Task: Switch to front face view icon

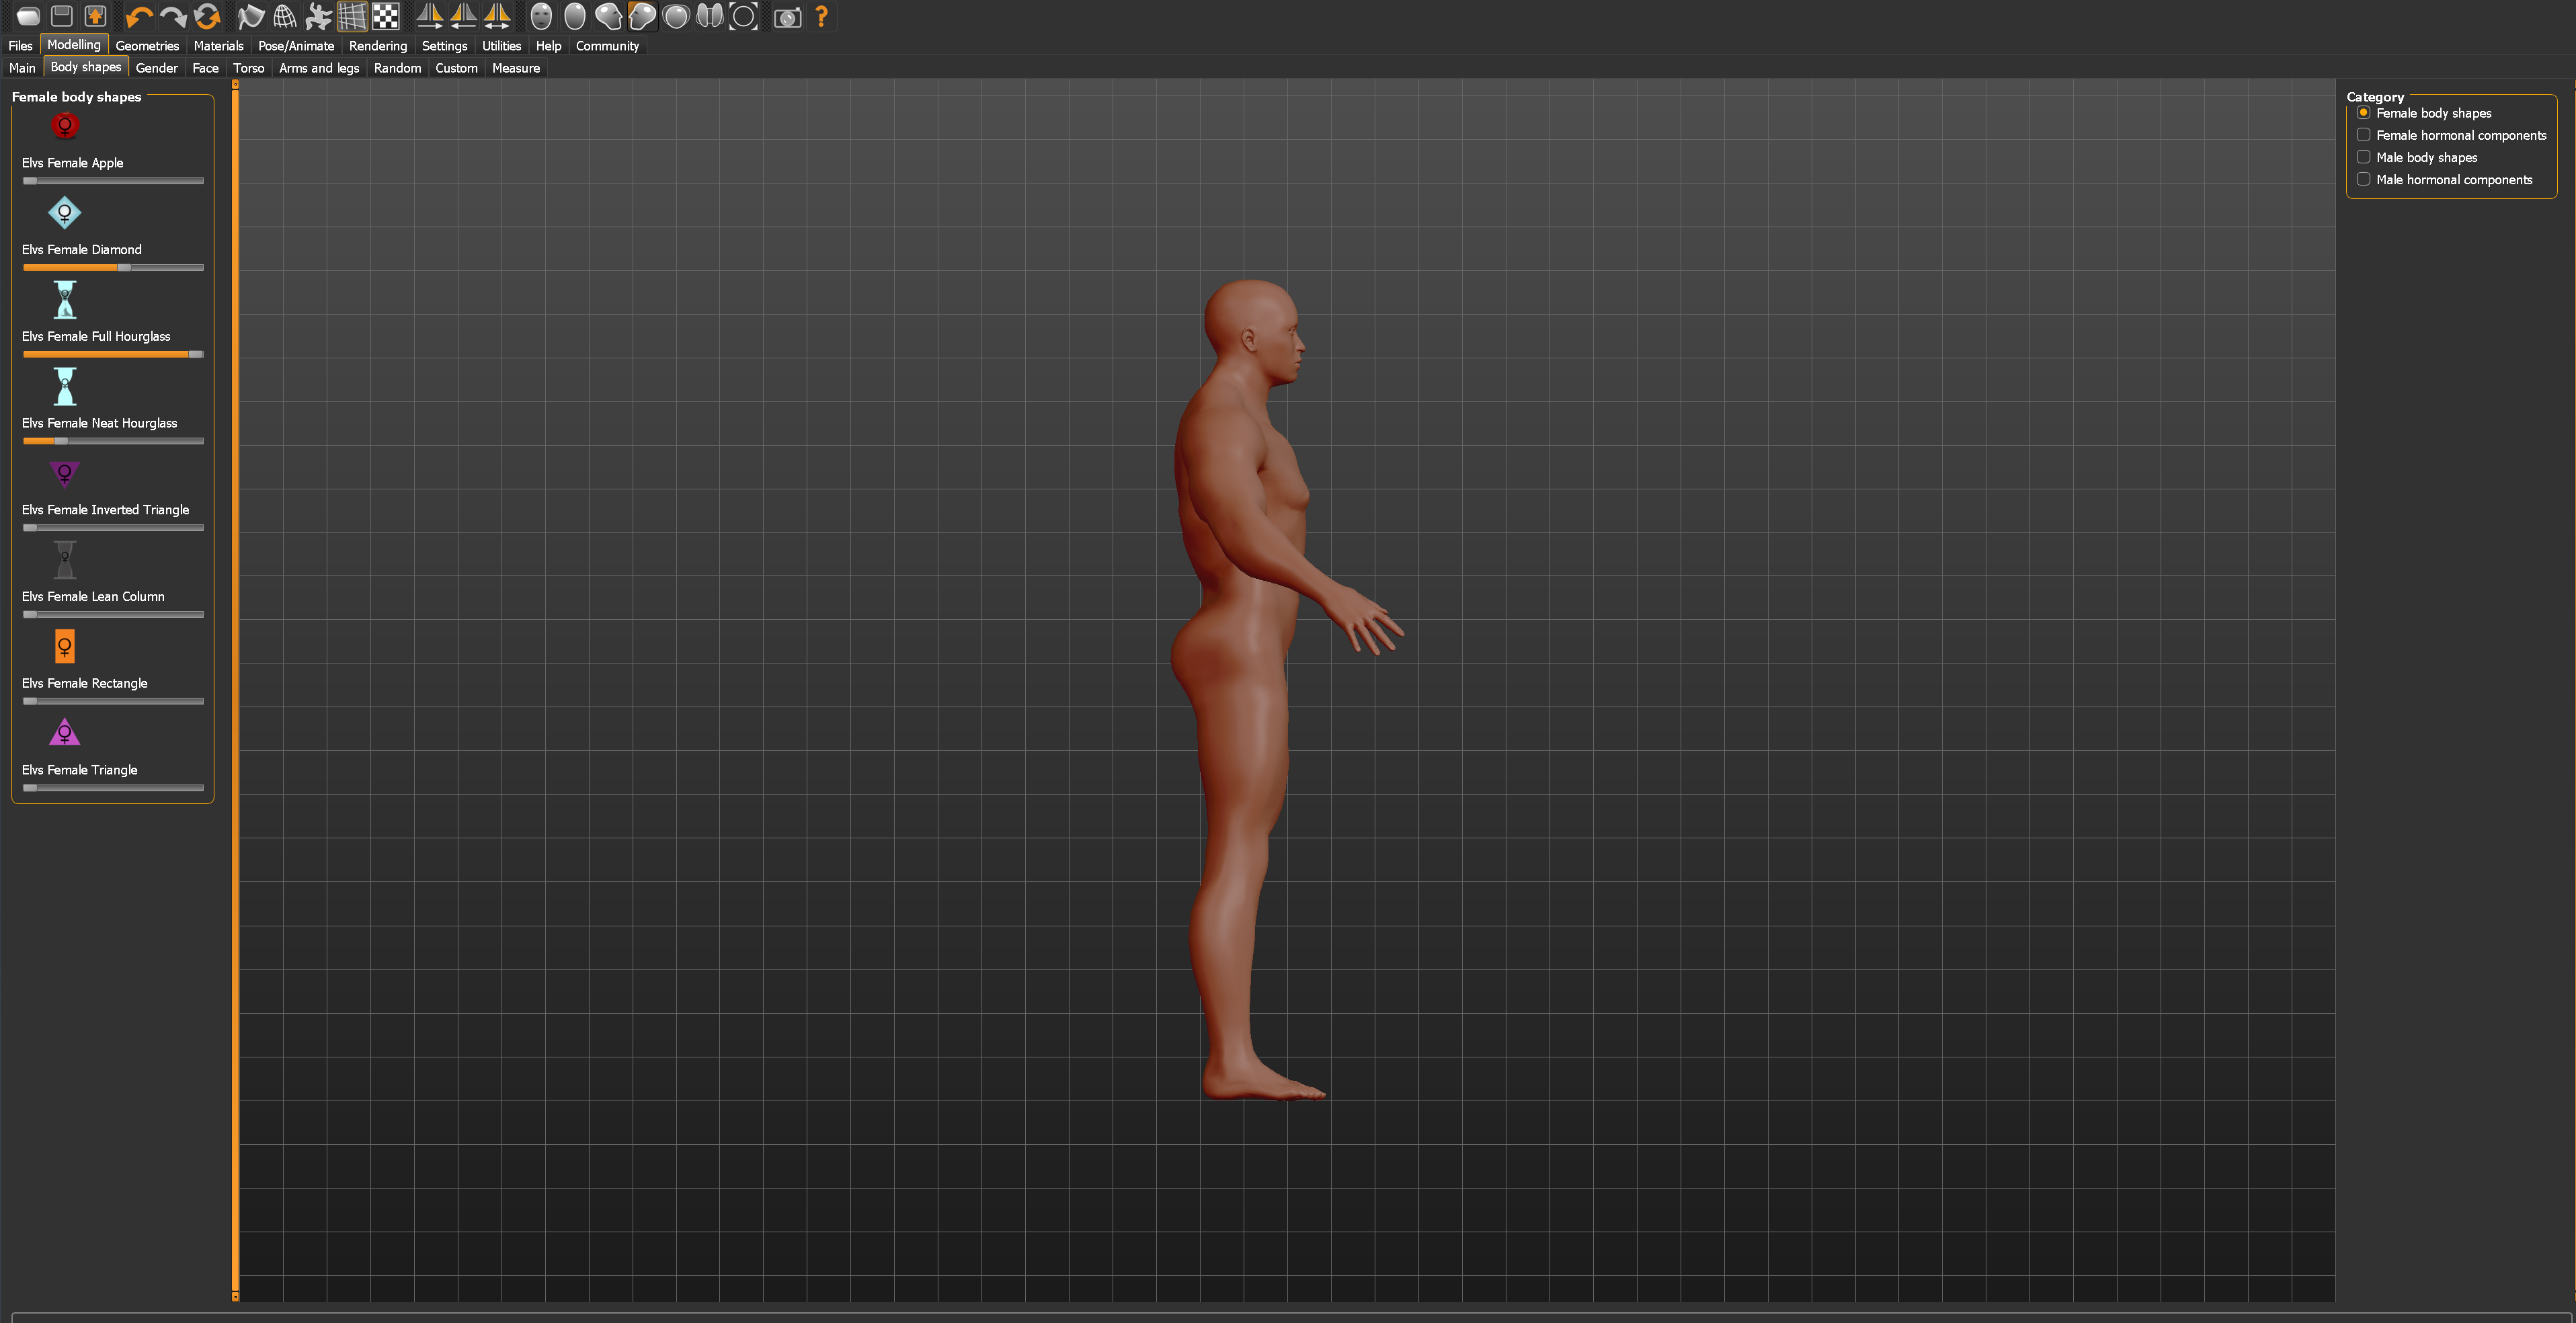Action: coord(541,16)
